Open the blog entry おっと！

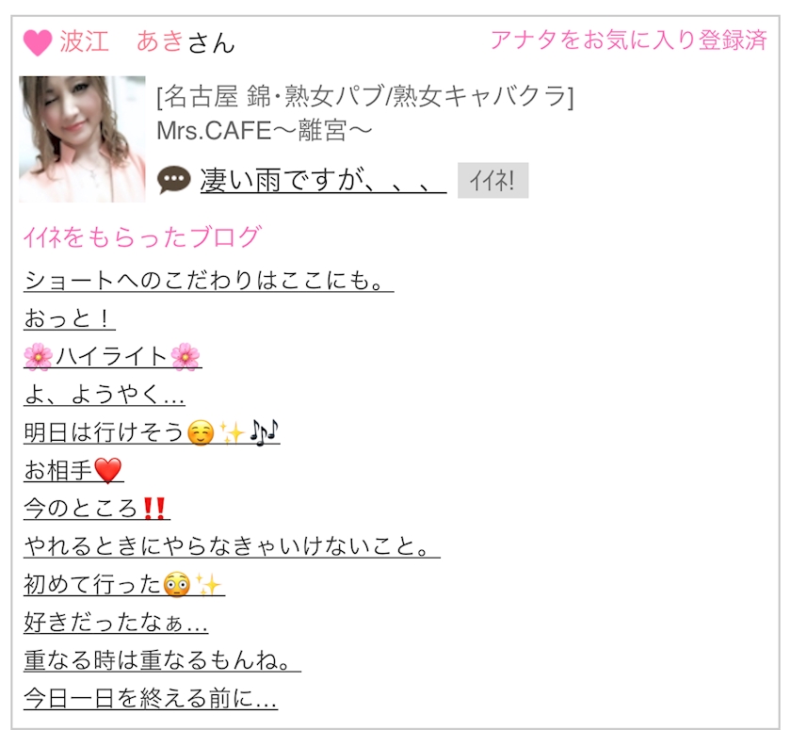click(x=69, y=318)
